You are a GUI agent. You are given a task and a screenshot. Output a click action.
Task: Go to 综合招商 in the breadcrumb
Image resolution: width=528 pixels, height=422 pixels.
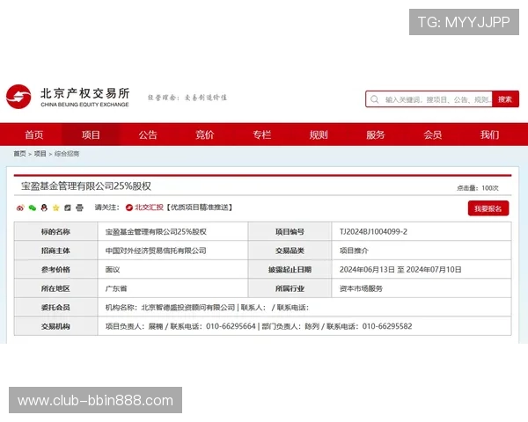[x=67, y=154]
